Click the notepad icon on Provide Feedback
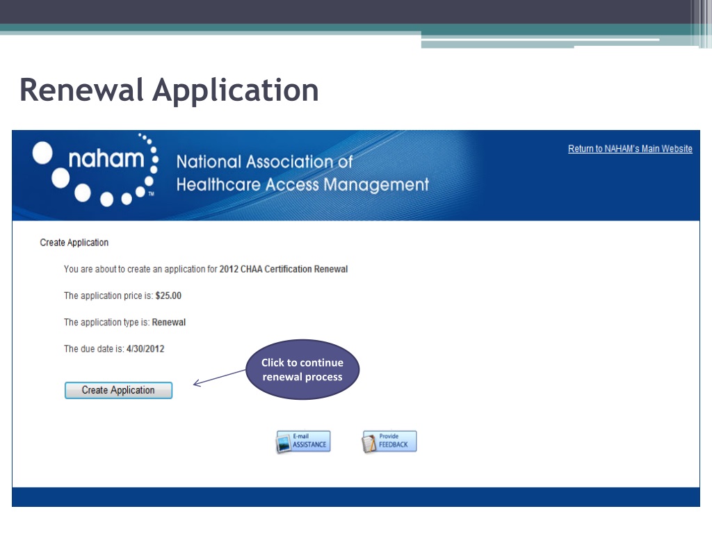Image resolution: width=712 pixels, height=534 pixels. (x=369, y=444)
